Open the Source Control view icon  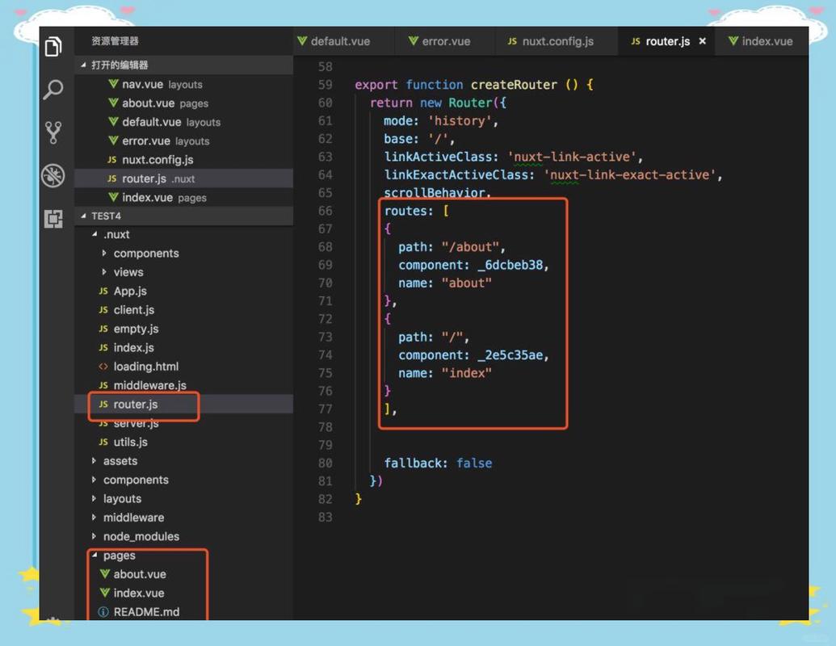pyautogui.click(x=53, y=132)
